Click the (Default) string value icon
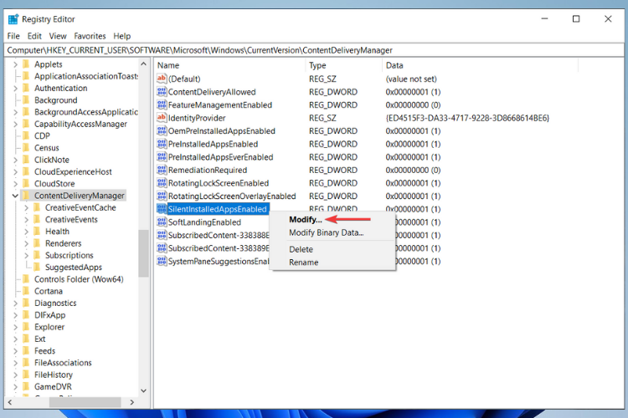 point(162,79)
